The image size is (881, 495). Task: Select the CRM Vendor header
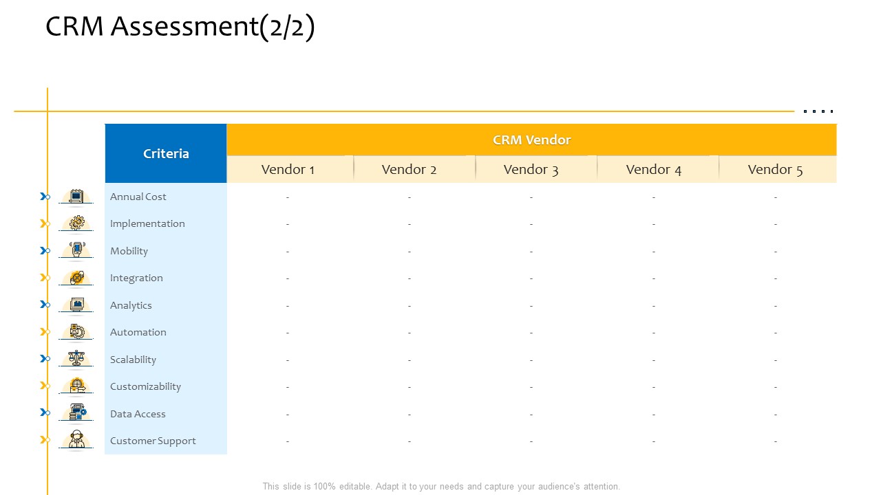(x=531, y=140)
